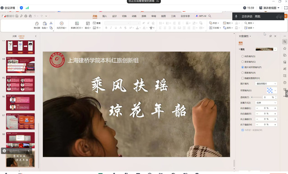Click Meeting Details in the top bar

tap(8, 8)
